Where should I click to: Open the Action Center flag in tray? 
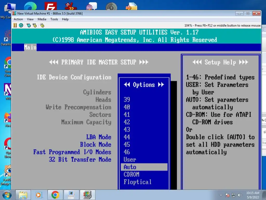coord(227,195)
